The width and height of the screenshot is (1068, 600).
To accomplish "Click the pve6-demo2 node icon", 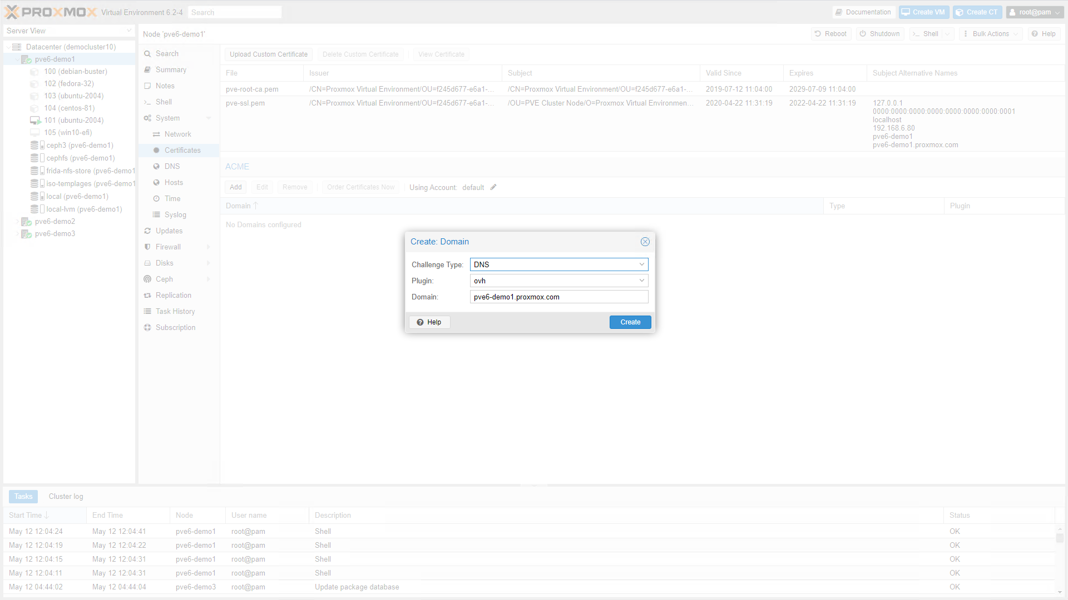I will [26, 222].
